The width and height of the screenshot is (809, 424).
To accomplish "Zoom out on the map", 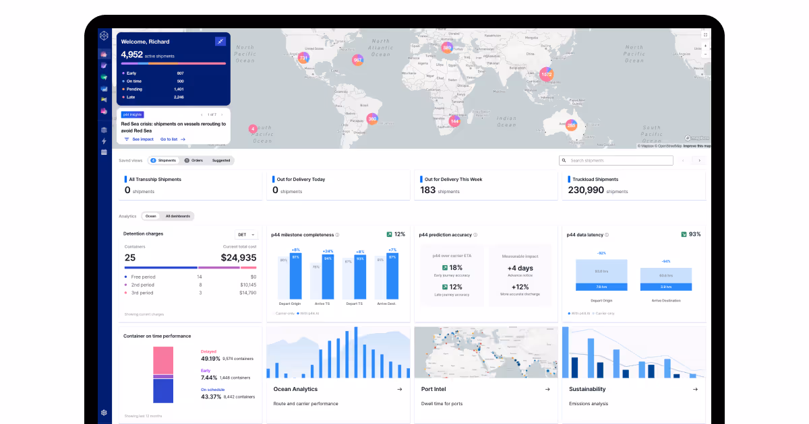I will pos(705,53).
